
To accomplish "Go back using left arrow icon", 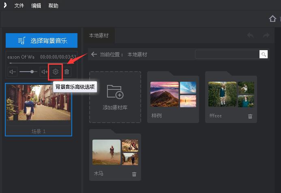I will pyautogui.click(x=94, y=54).
